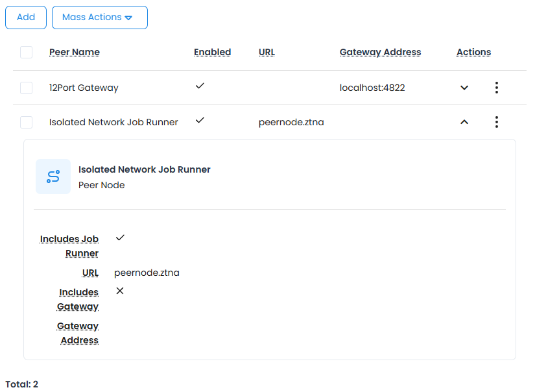Click Enabled checkmark for 12Port Gateway

point(200,85)
